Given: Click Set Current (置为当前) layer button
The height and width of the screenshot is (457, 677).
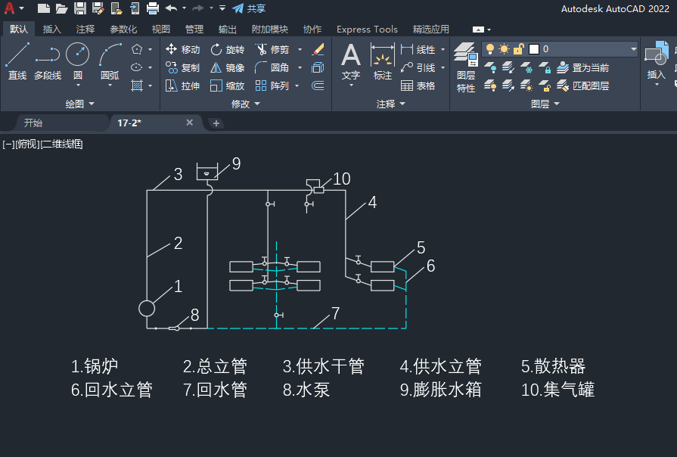Looking at the screenshot, I should [x=582, y=67].
